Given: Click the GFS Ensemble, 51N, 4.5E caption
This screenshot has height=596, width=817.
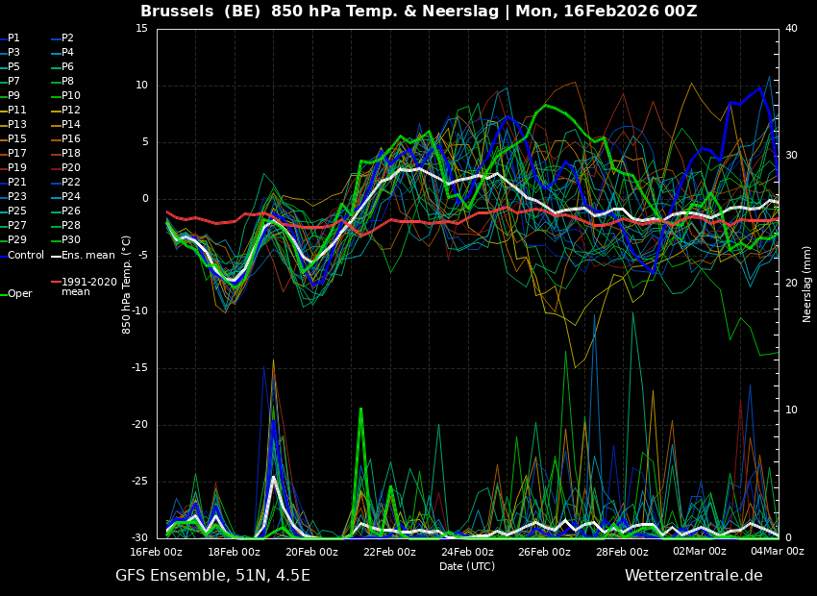Looking at the screenshot, I should point(212,575).
